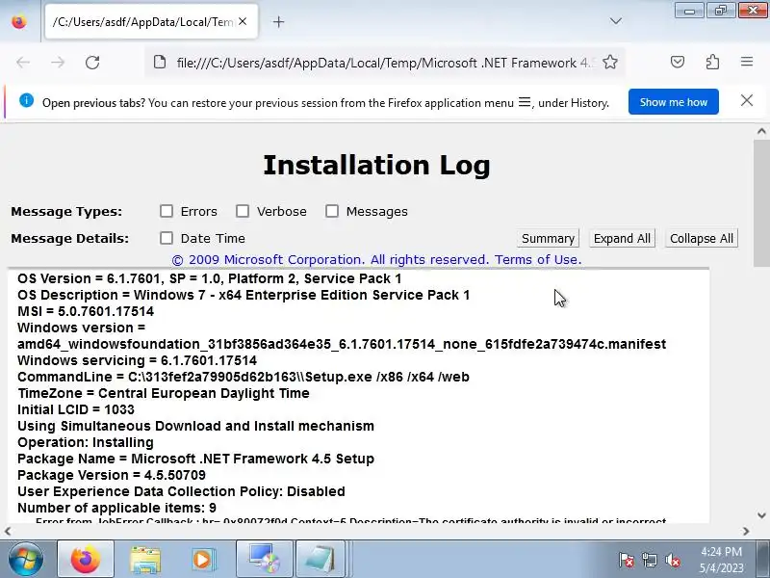Click the CommandLine log entry
This screenshot has height=578, width=770.
(x=244, y=377)
